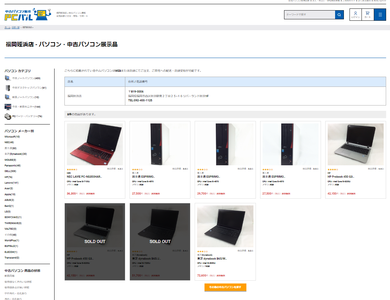Filter by maker THIRDWAVE(0)
390x300 pixels.
pos(13,223)
